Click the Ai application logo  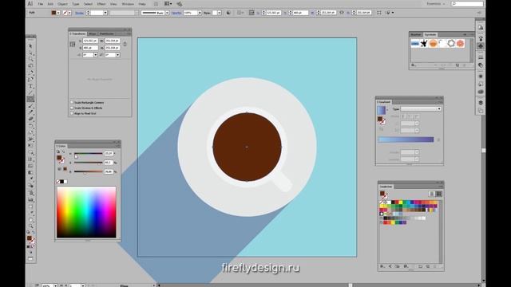pyautogui.click(x=30, y=3)
